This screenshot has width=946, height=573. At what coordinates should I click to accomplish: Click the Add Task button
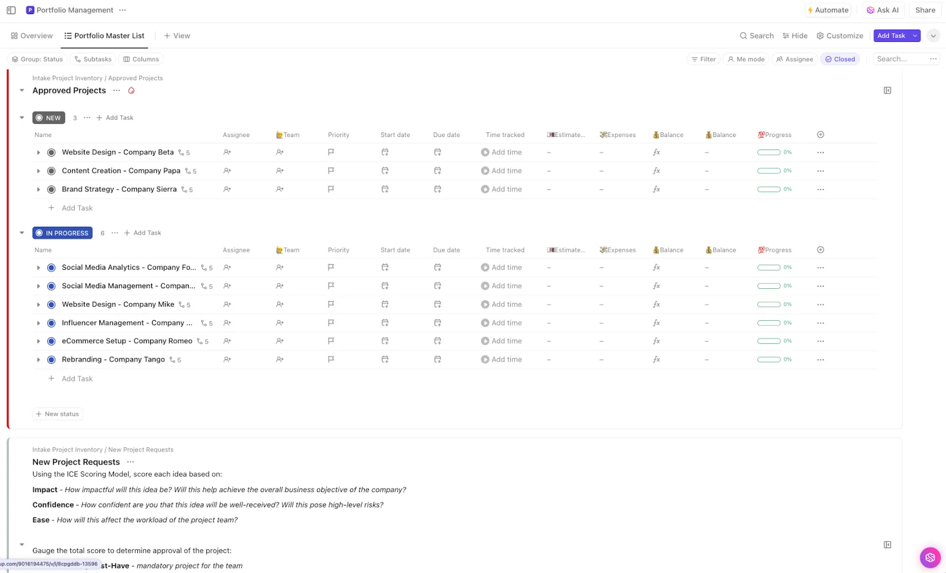(x=891, y=35)
